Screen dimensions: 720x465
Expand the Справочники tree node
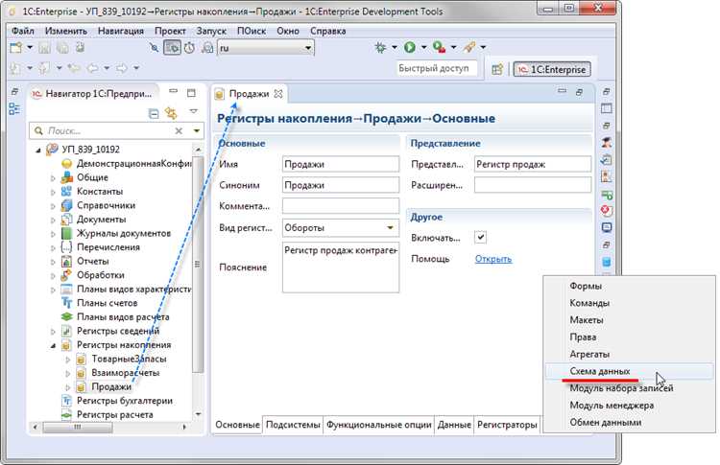53,206
